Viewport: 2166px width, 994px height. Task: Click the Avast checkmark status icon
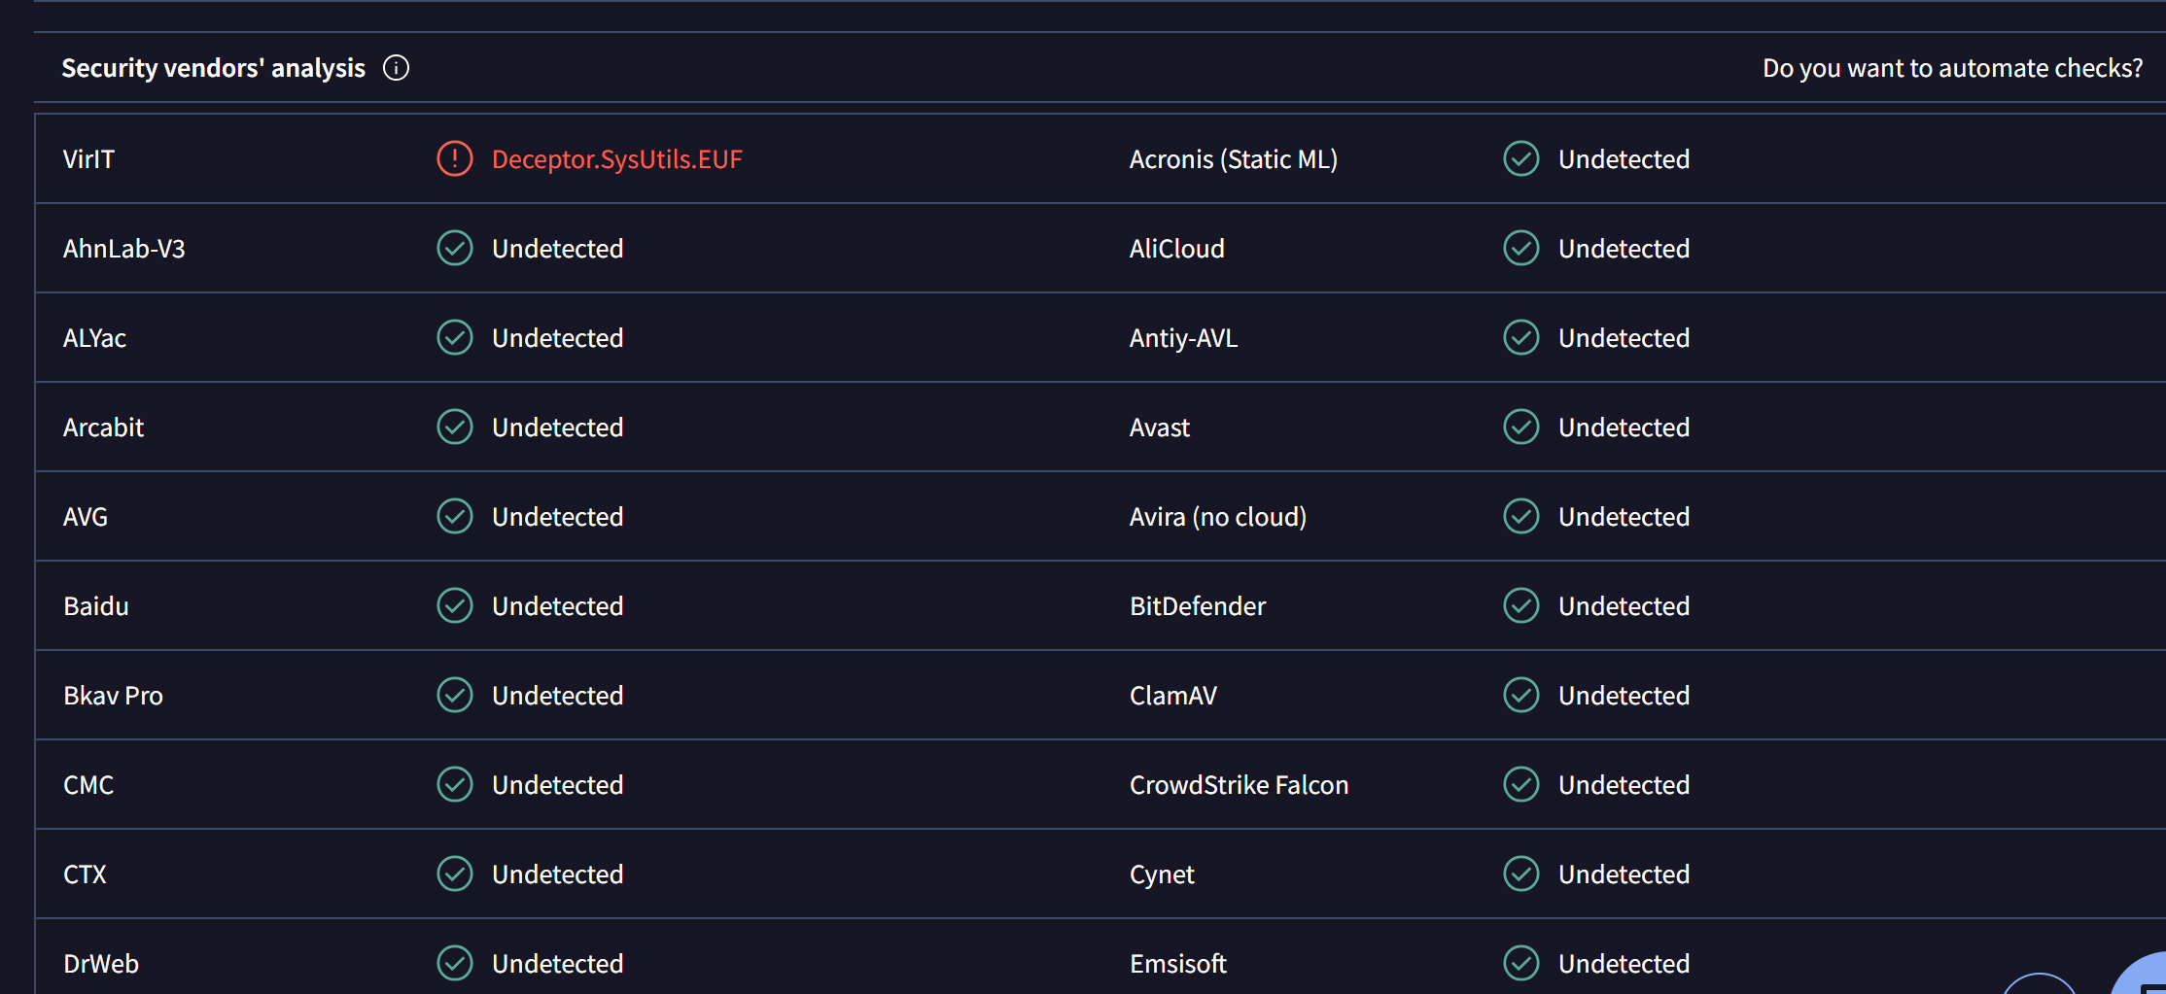point(1520,427)
